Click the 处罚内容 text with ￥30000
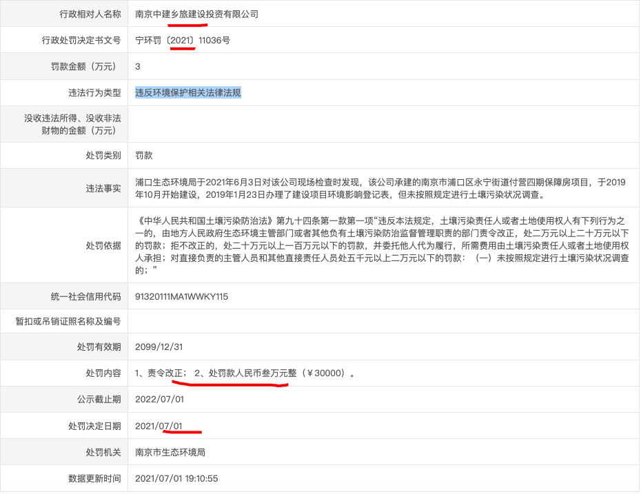This screenshot has width=641, height=494. pos(245,373)
